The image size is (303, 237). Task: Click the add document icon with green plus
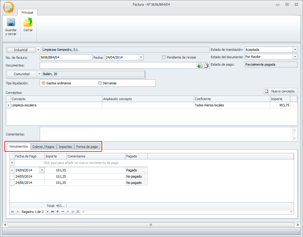200,65
